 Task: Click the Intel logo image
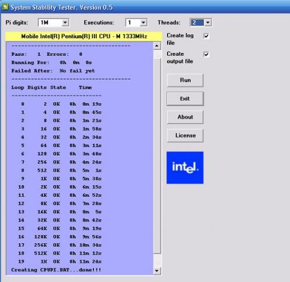185,168
